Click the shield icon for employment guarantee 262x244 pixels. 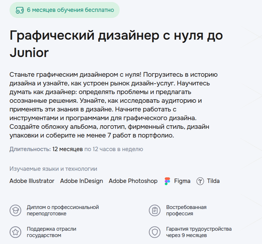point(155,232)
